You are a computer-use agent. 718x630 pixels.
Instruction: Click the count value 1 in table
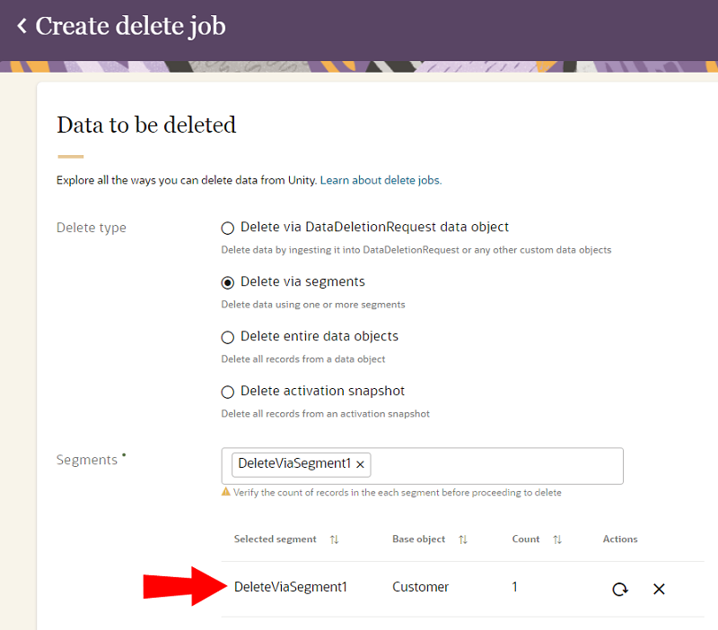click(x=515, y=587)
